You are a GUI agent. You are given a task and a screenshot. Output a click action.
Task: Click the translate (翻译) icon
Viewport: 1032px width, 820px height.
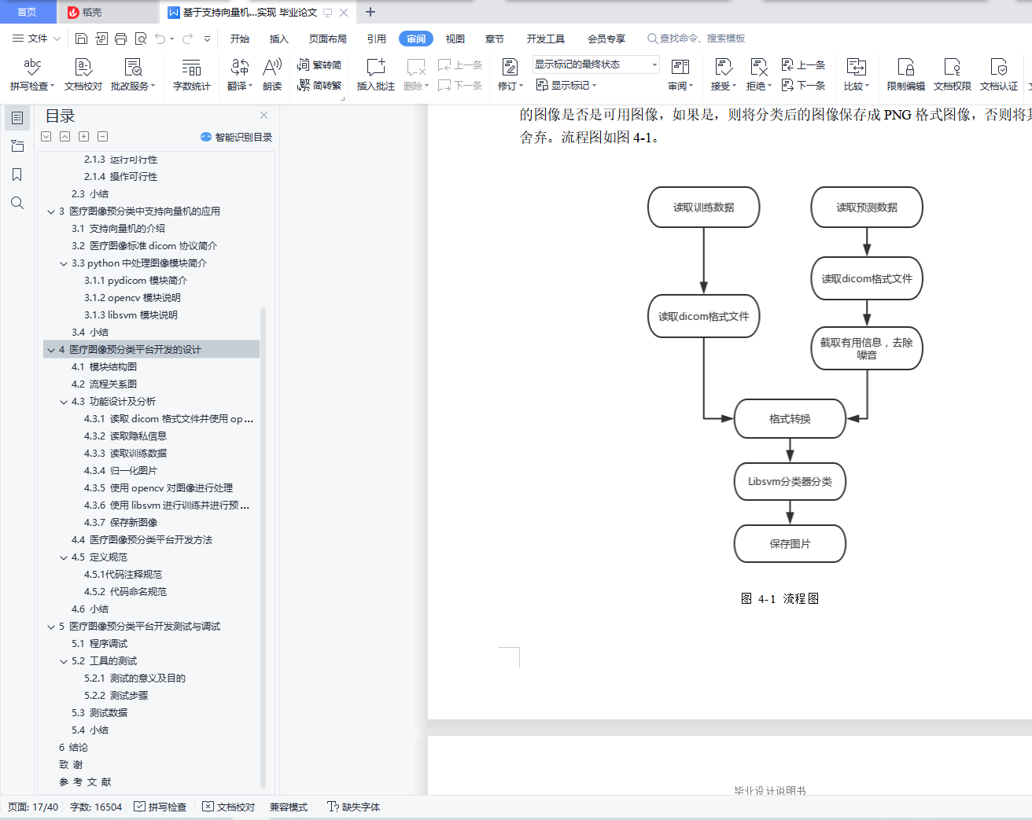pos(239,68)
